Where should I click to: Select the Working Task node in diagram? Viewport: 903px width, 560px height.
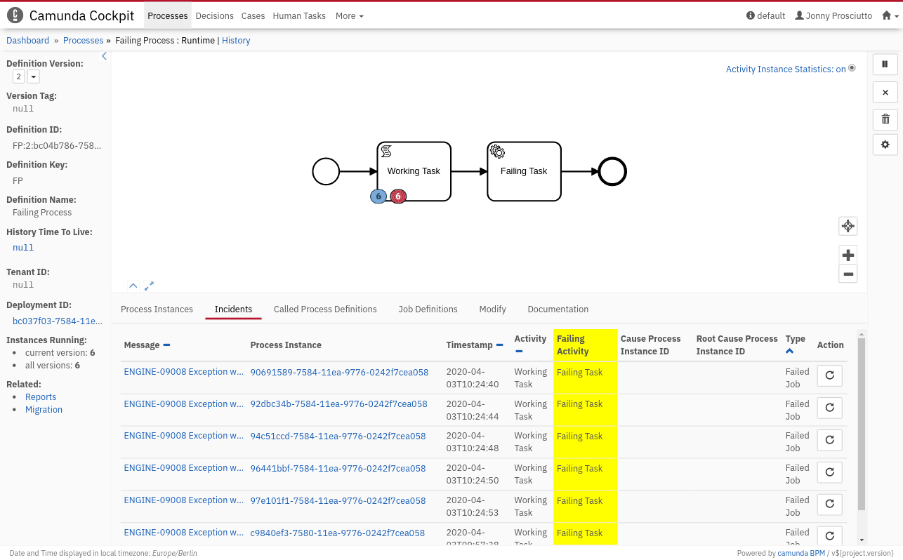[414, 171]
